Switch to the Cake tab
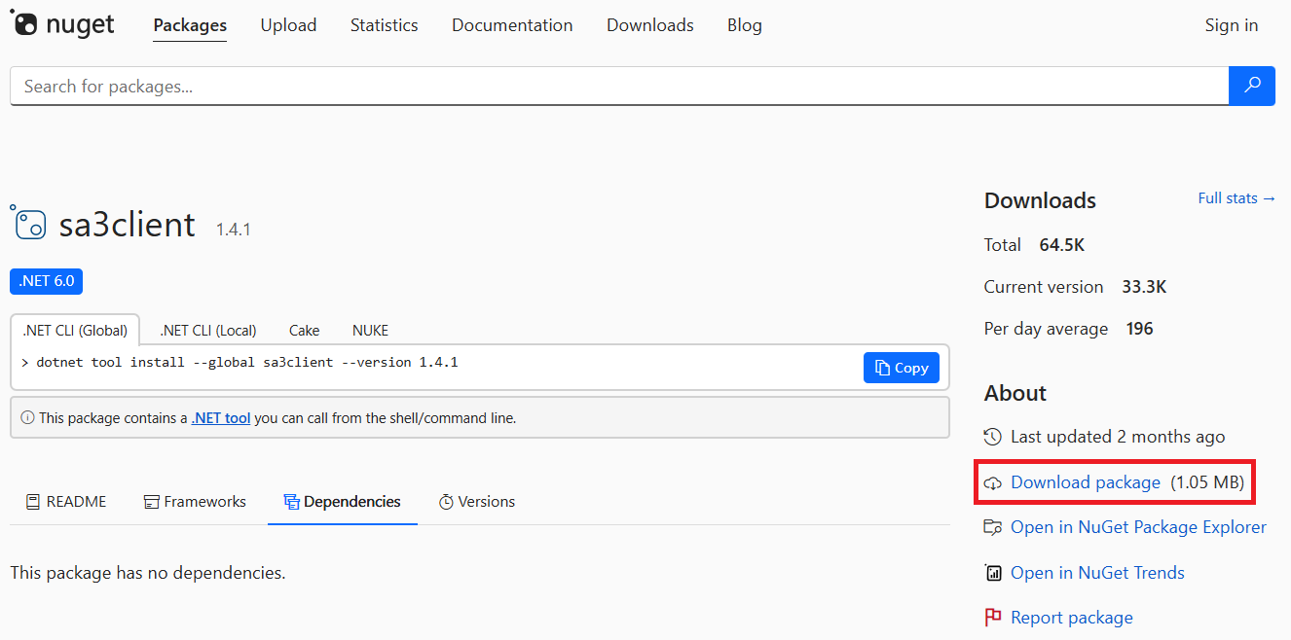The image size is (1291, 640). coord(304,330)
